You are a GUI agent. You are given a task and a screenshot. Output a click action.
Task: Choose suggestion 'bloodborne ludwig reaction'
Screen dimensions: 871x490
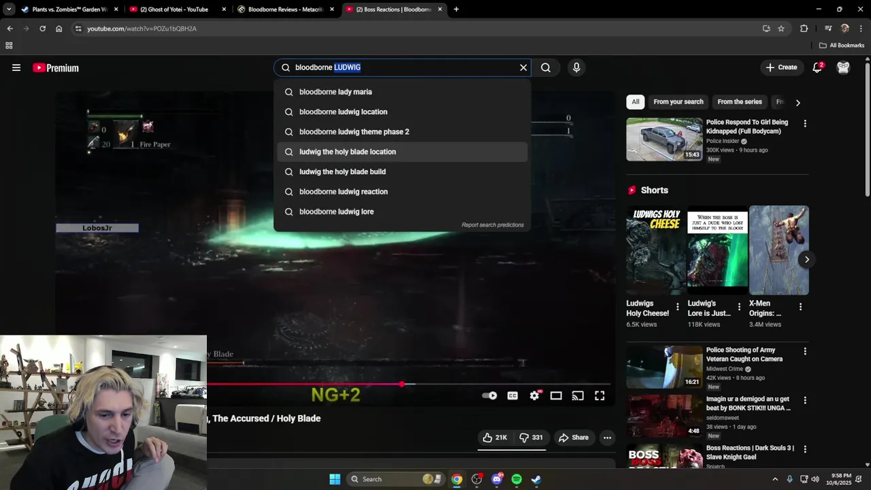tap(402, 191)
